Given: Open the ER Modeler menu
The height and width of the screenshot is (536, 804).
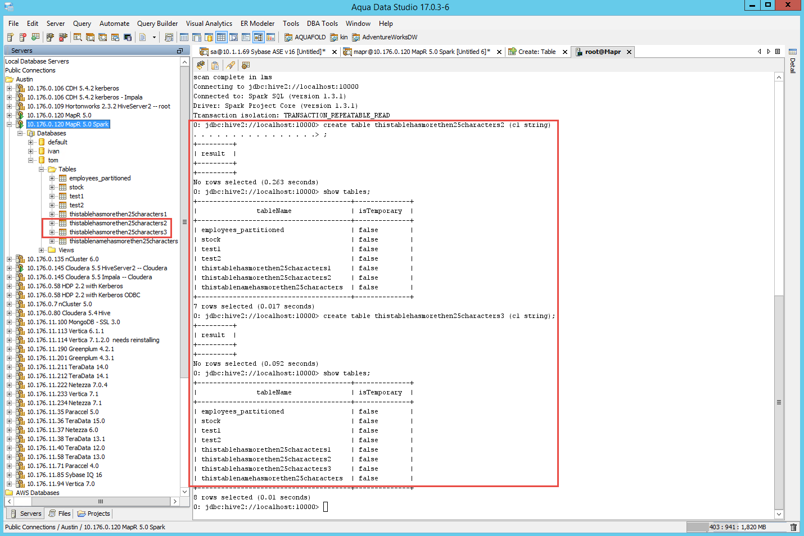Looking at the screenshot, I should (258, 24).
